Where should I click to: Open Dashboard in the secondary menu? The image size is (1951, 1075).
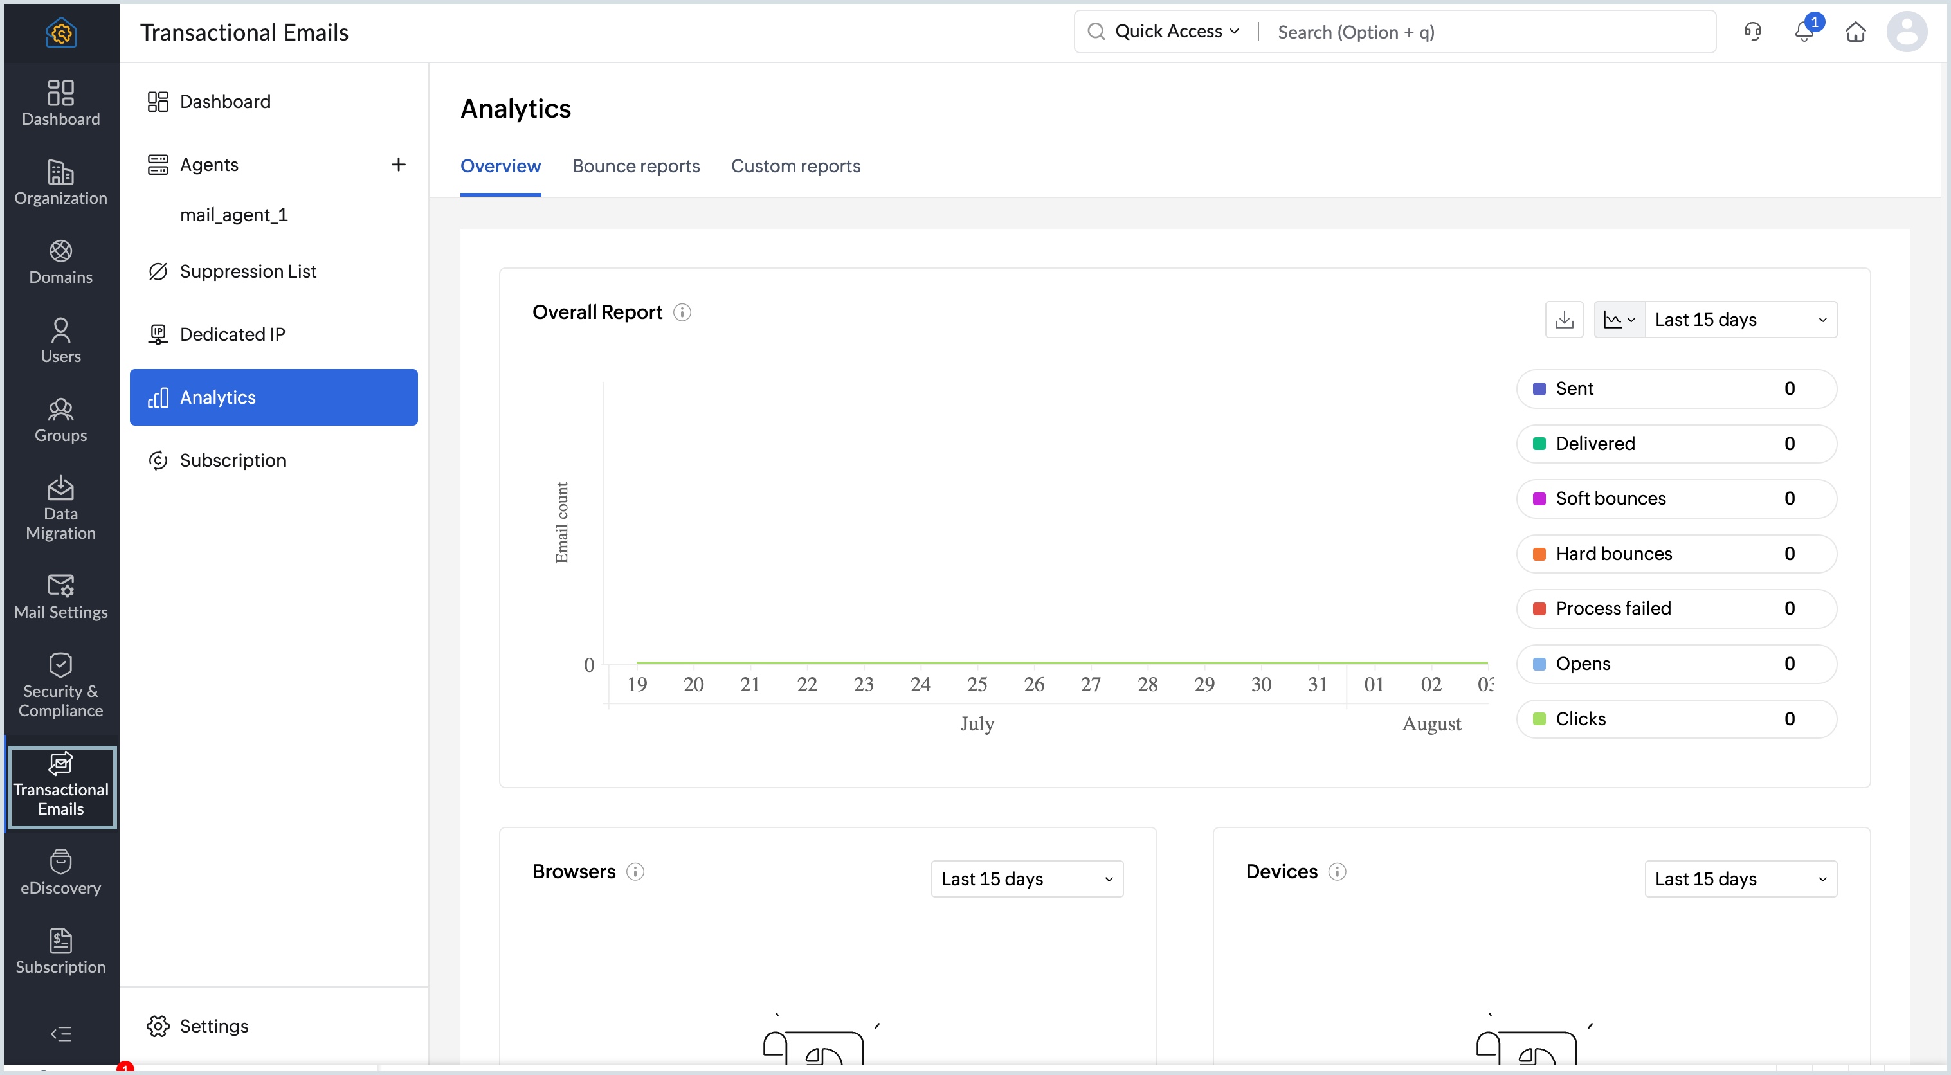click(x=273, y=102)
